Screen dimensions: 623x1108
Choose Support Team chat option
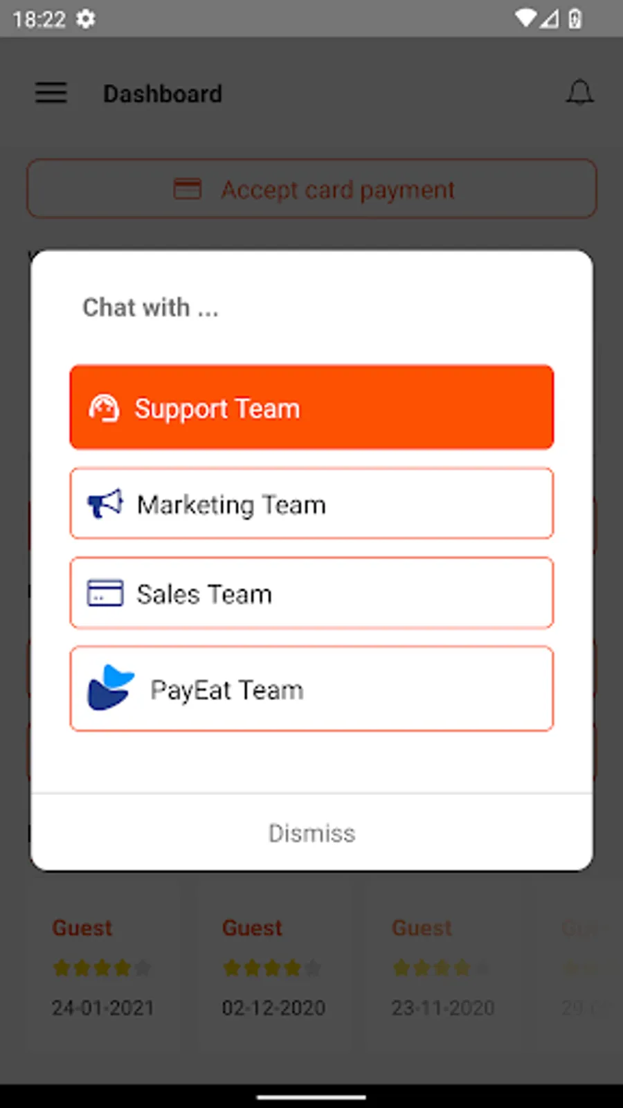[311, 407]
